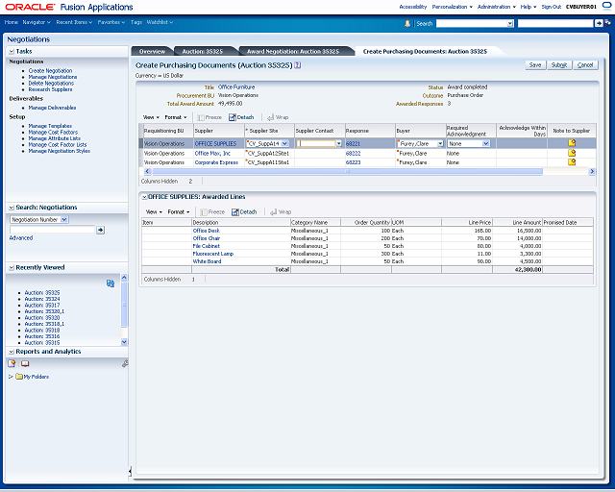The width and height of the screenshot is (615, 492).
Task: Open Manage Deliverables link
Action: [x=52, y=108]
